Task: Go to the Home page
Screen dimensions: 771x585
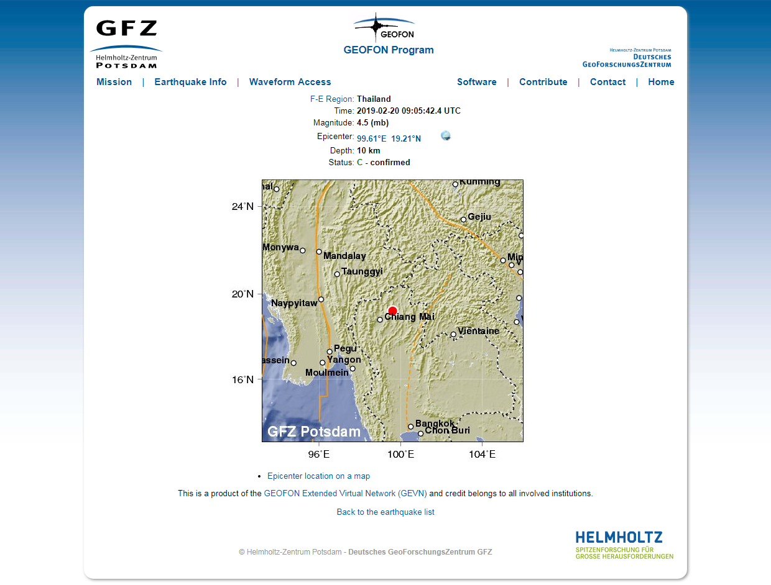Action: coord(661,82)
